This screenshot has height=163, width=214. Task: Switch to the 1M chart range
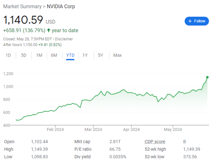click(39, 55)
